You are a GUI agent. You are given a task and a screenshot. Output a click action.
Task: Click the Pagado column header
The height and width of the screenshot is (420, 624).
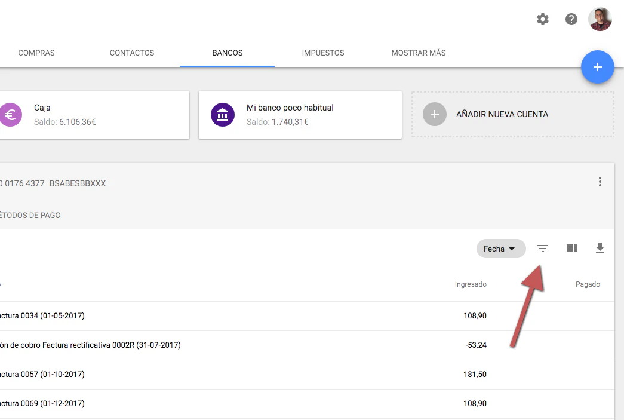(x=588, y=284)
